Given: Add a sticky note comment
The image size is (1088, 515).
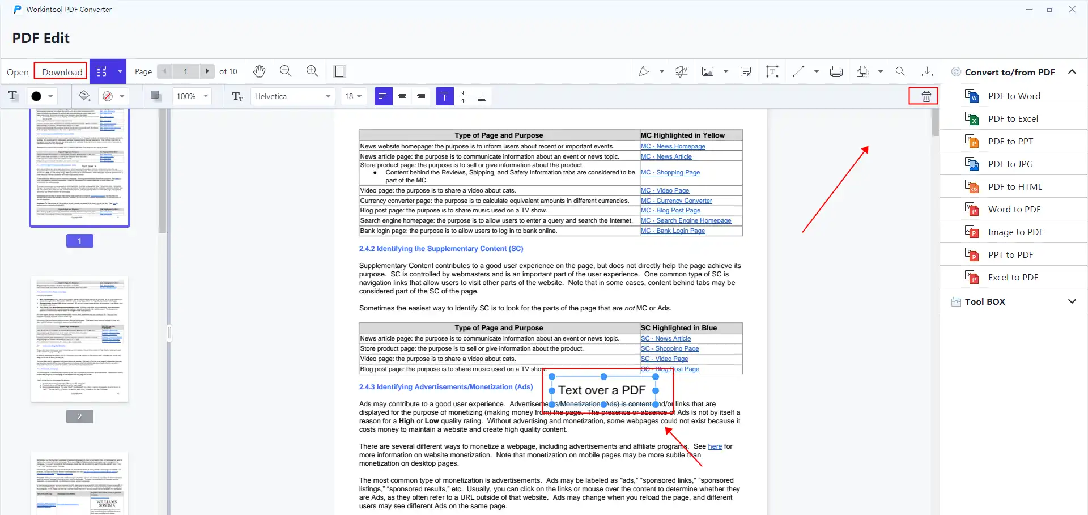Looking at the screenshot, I should point(746,71).
